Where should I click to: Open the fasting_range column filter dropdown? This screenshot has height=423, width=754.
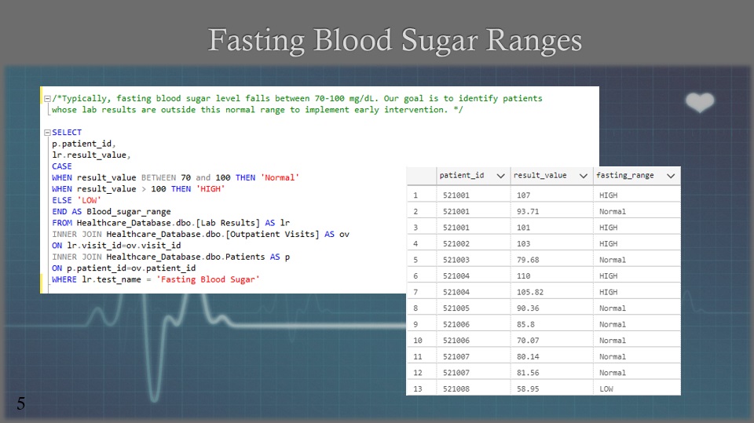[671, 176]
